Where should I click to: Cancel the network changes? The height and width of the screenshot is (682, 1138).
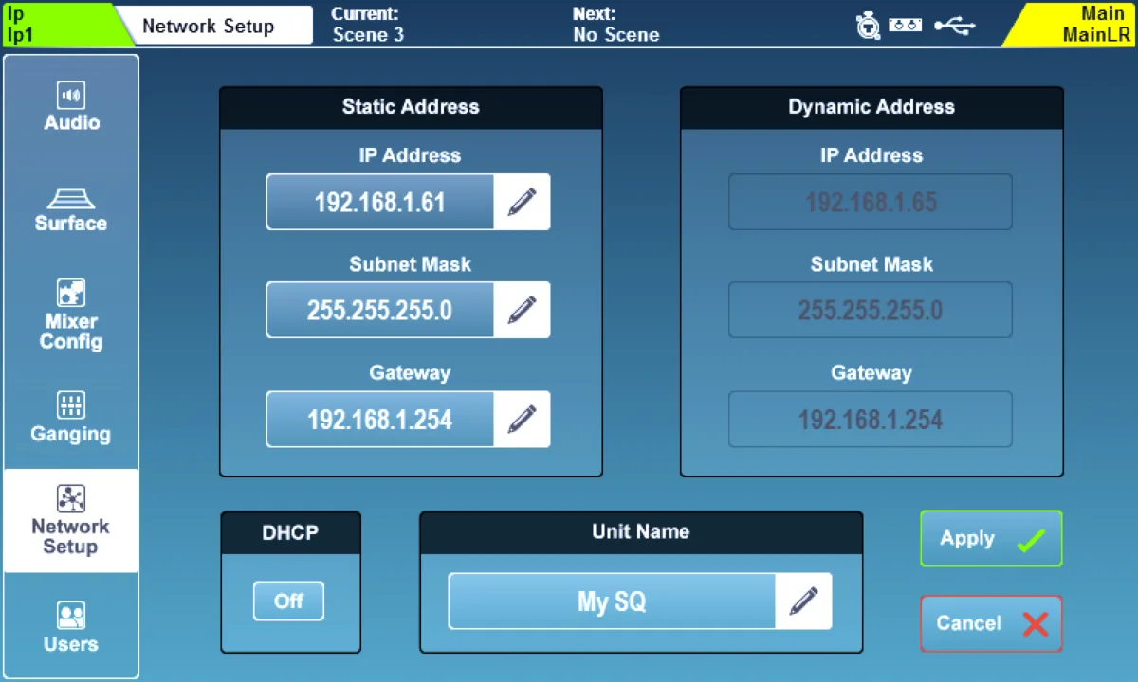[991, 623]
